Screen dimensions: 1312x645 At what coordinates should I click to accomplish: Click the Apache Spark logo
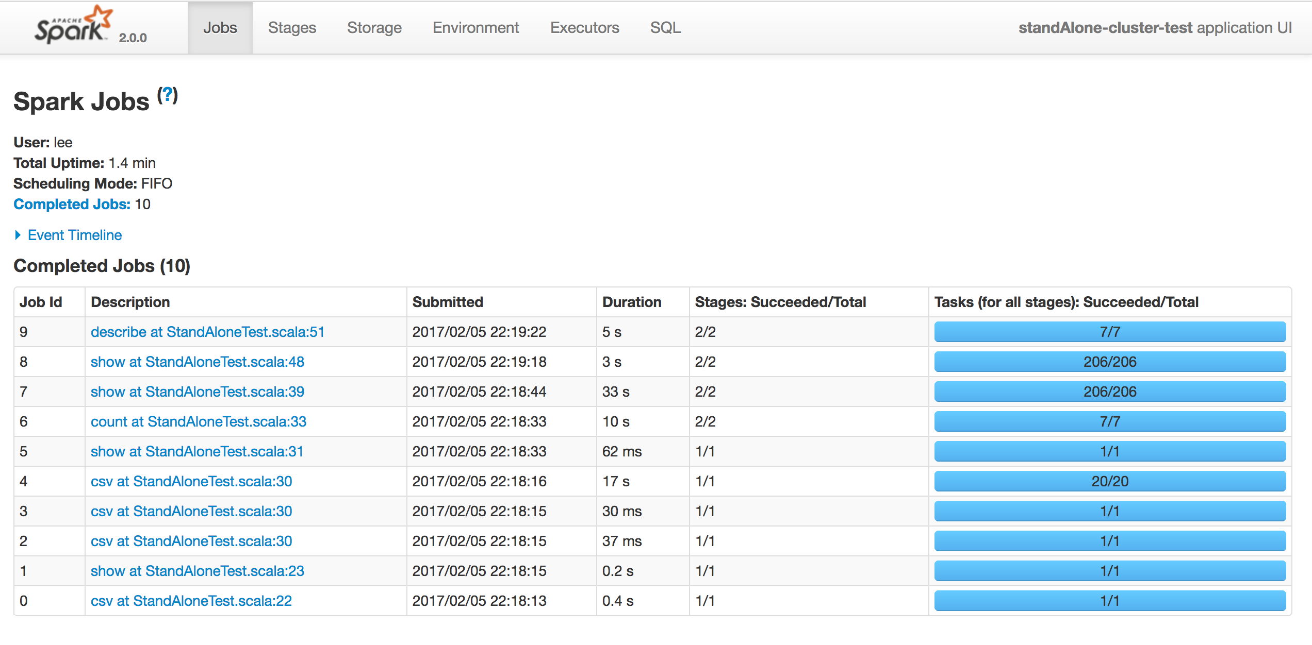(73, 25)
